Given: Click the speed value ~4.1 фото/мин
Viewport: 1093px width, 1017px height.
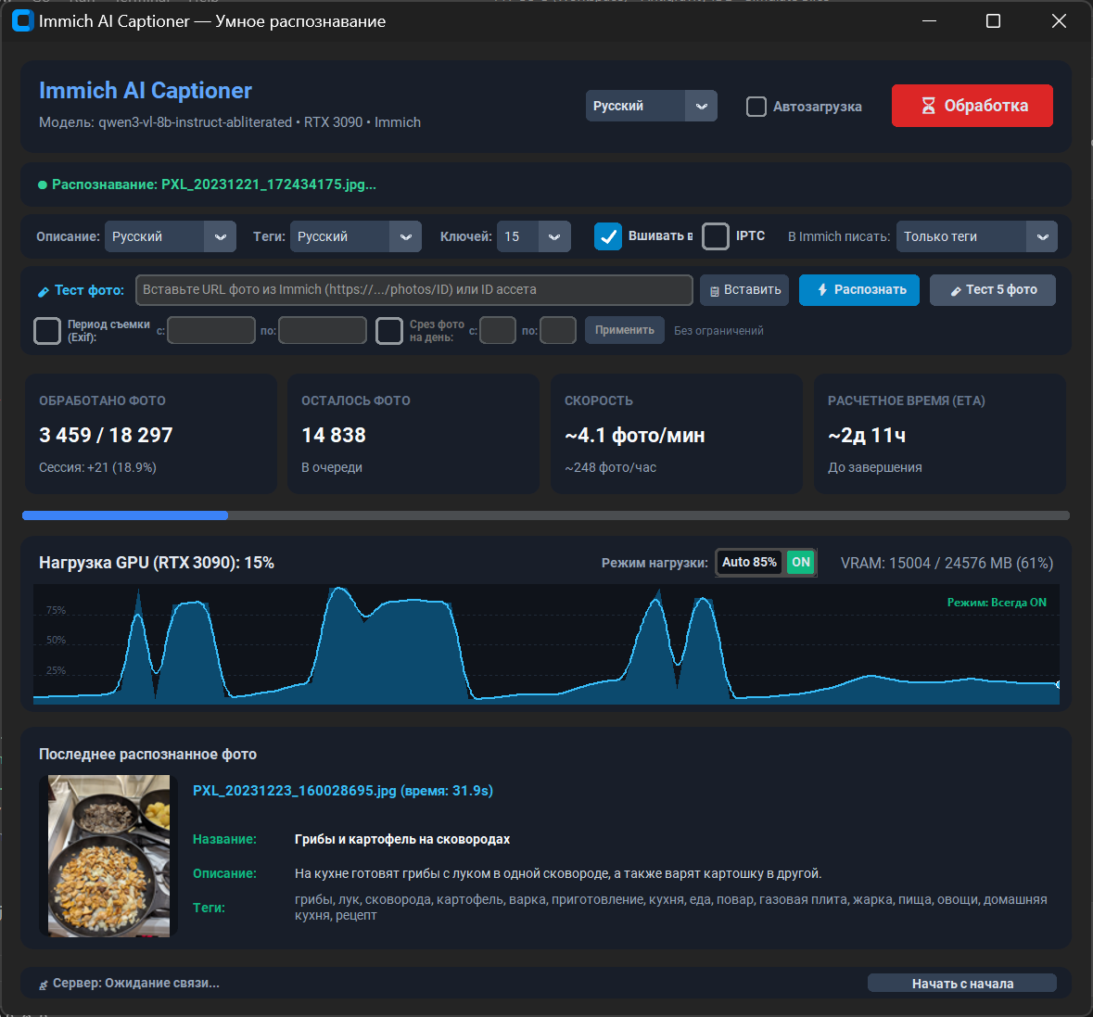Looking at the screenshot, I should pyautogui.click(x=634, y=436).
